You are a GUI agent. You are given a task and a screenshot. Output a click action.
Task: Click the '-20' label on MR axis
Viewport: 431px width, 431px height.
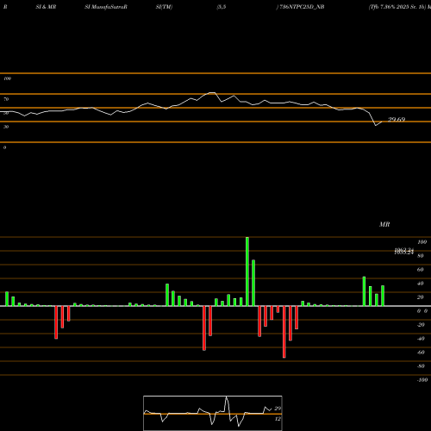point(421,325)
